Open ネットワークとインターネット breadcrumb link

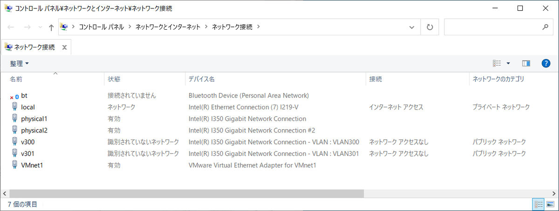(x=168, y=27)
